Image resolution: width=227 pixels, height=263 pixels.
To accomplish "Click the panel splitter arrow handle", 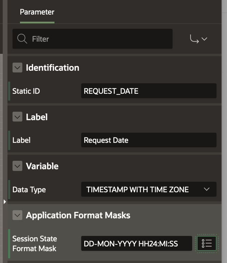I will pos(4,202).
